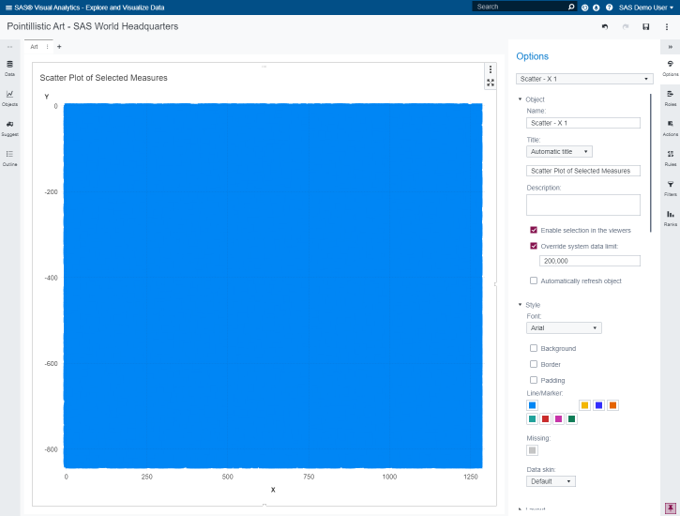The image size is (680, 516).
Task: Open the Rules pane
Action: 670,159
